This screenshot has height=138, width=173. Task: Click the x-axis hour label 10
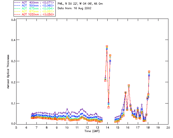(x=67, y=127)
